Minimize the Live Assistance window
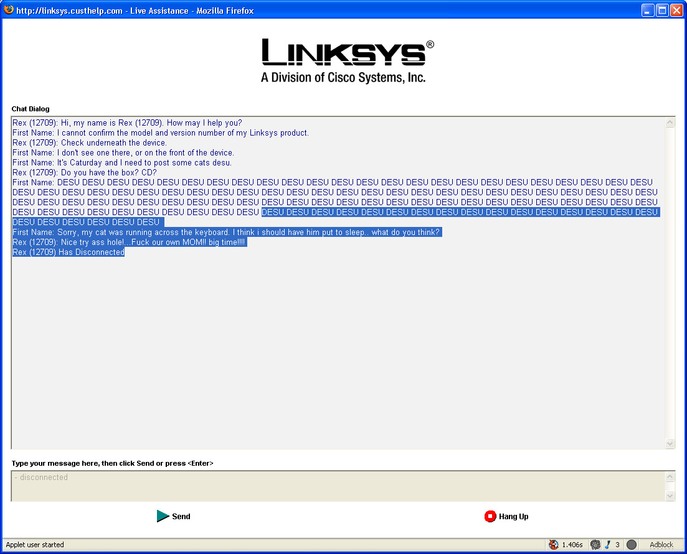This screenshot has width=687, height=554. point(648,10)
